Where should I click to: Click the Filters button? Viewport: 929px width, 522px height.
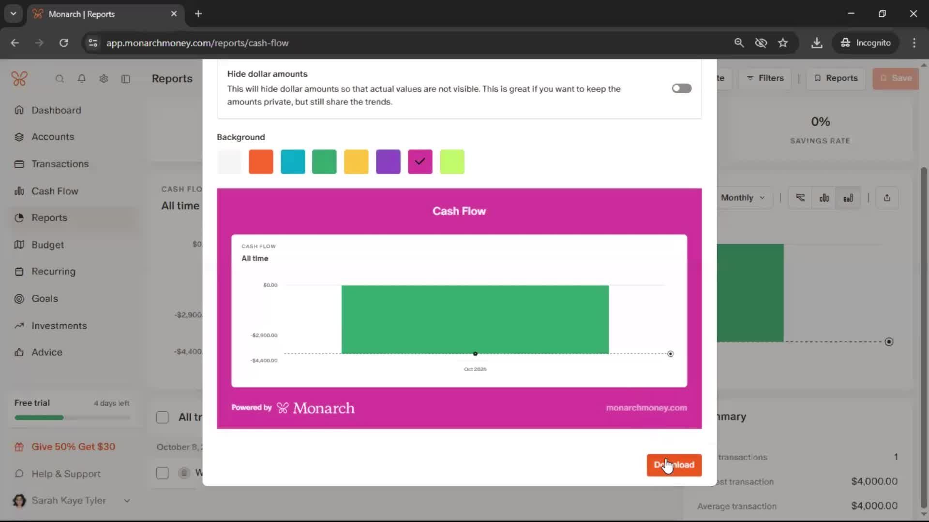click(765, 78)
